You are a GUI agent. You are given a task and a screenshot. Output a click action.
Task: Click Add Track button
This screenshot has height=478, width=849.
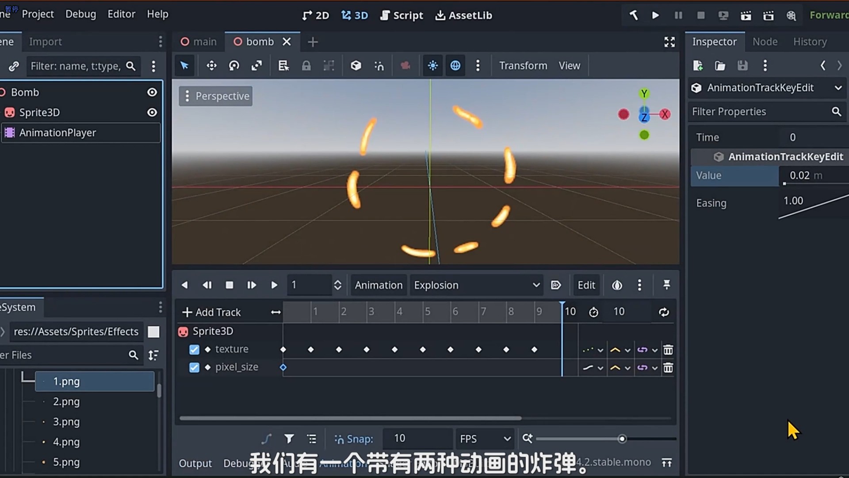tap(211, 312)
